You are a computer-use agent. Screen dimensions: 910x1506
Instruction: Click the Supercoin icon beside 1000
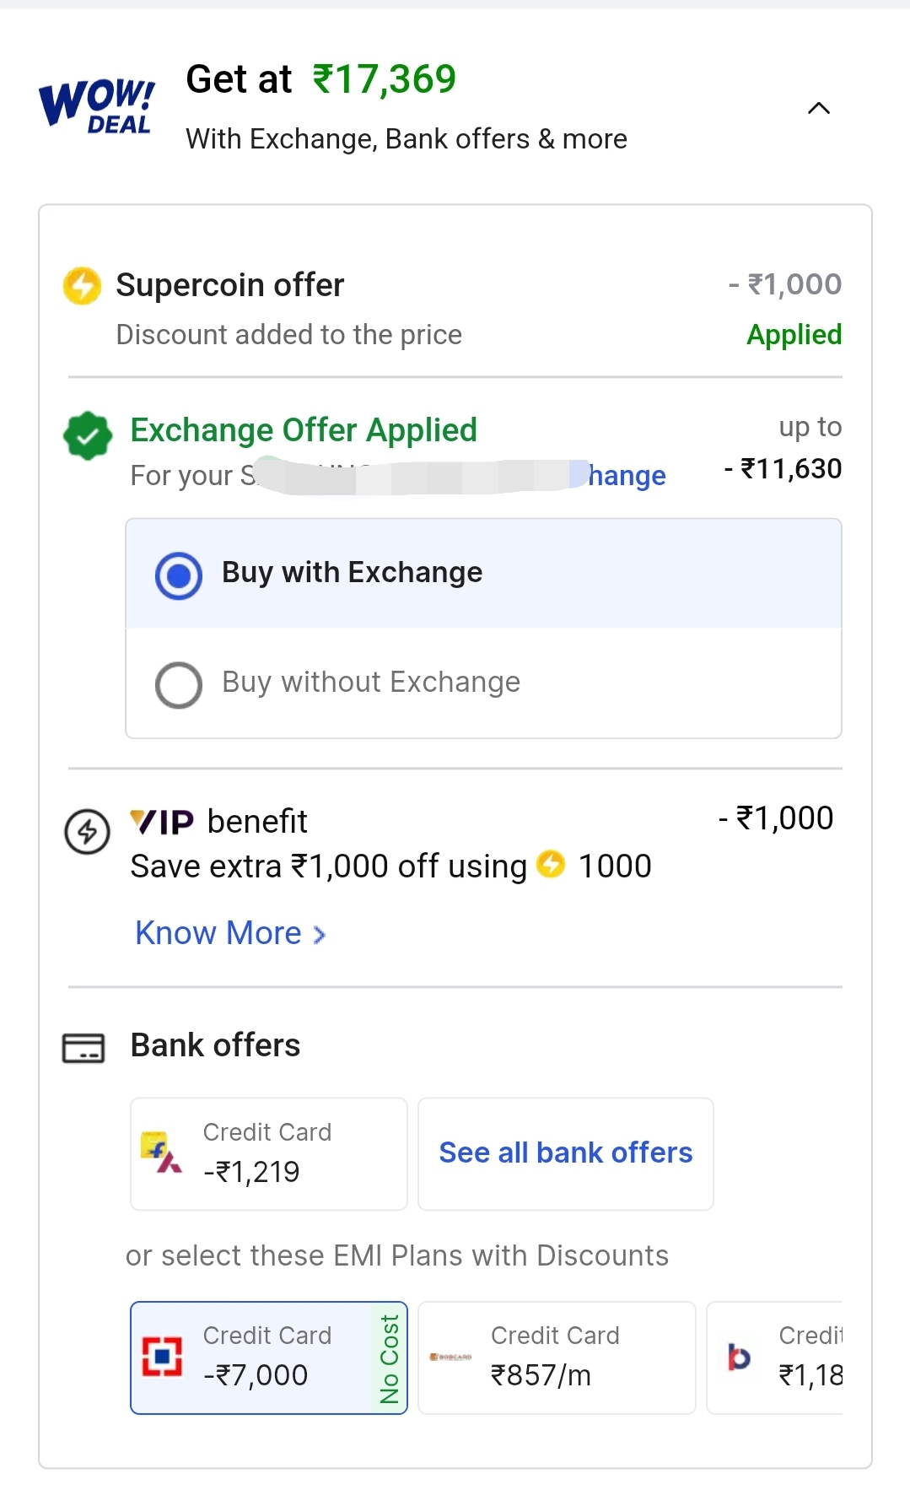click(551, 864)
